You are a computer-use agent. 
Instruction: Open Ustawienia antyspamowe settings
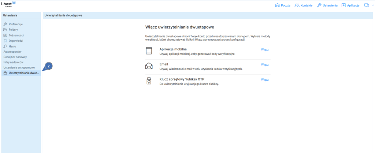(19, 68)
